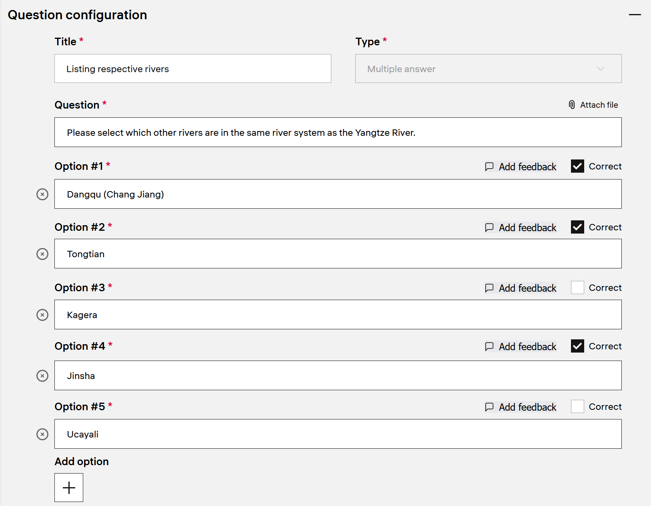Focus the Question text field
651x506 pixels.
pyautogui.click(x=338, y=132)
